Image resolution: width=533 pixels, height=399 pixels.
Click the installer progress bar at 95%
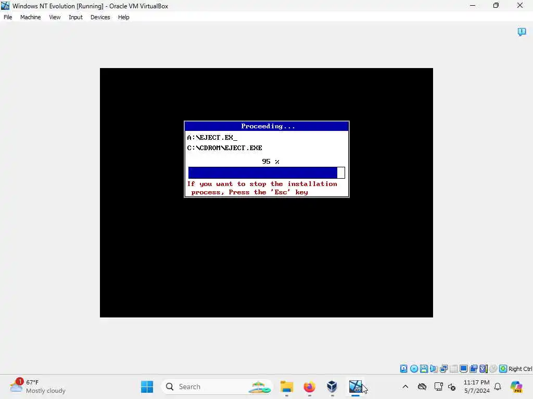(x=266, y=172)
